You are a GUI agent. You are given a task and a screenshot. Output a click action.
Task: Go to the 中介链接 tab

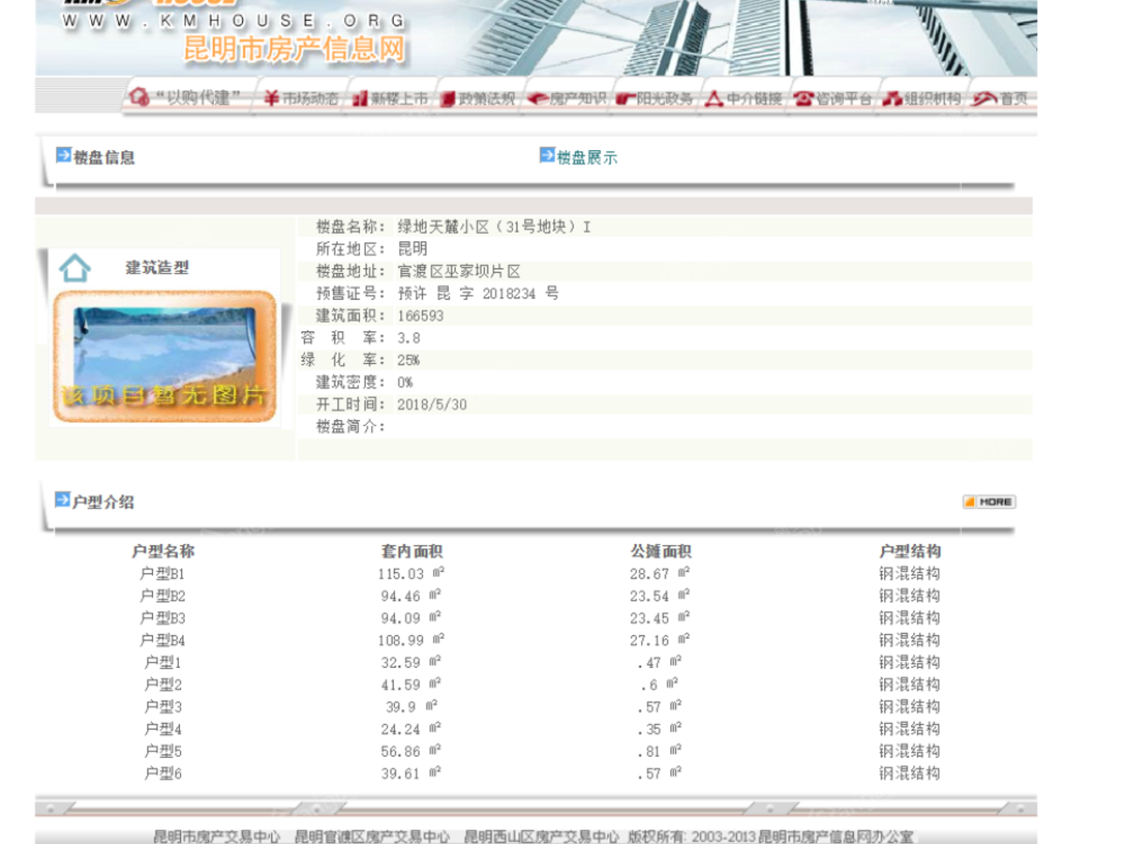pyautogui.click(x=742, y=98)
